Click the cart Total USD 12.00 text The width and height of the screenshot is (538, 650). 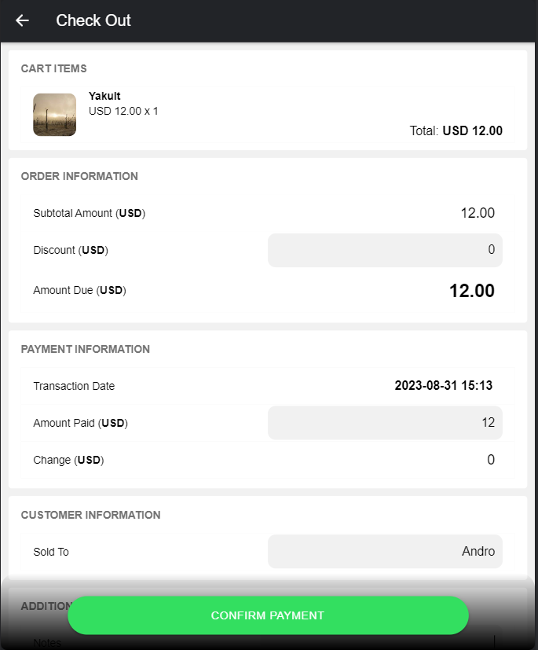click(x=456, y=131)
